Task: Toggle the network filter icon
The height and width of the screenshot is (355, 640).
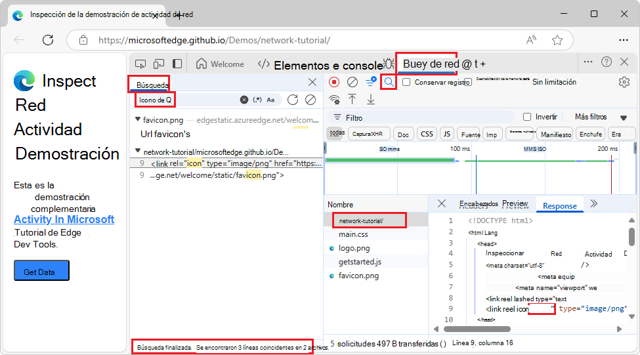Action: click(371, 81)
